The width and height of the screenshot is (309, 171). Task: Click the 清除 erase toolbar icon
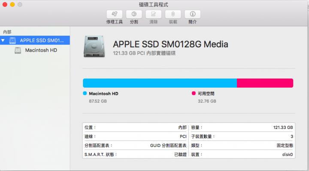tap(154, 15)
